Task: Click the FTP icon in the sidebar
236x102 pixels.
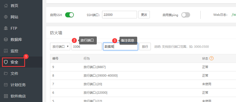Action: [x=6, y=28]
